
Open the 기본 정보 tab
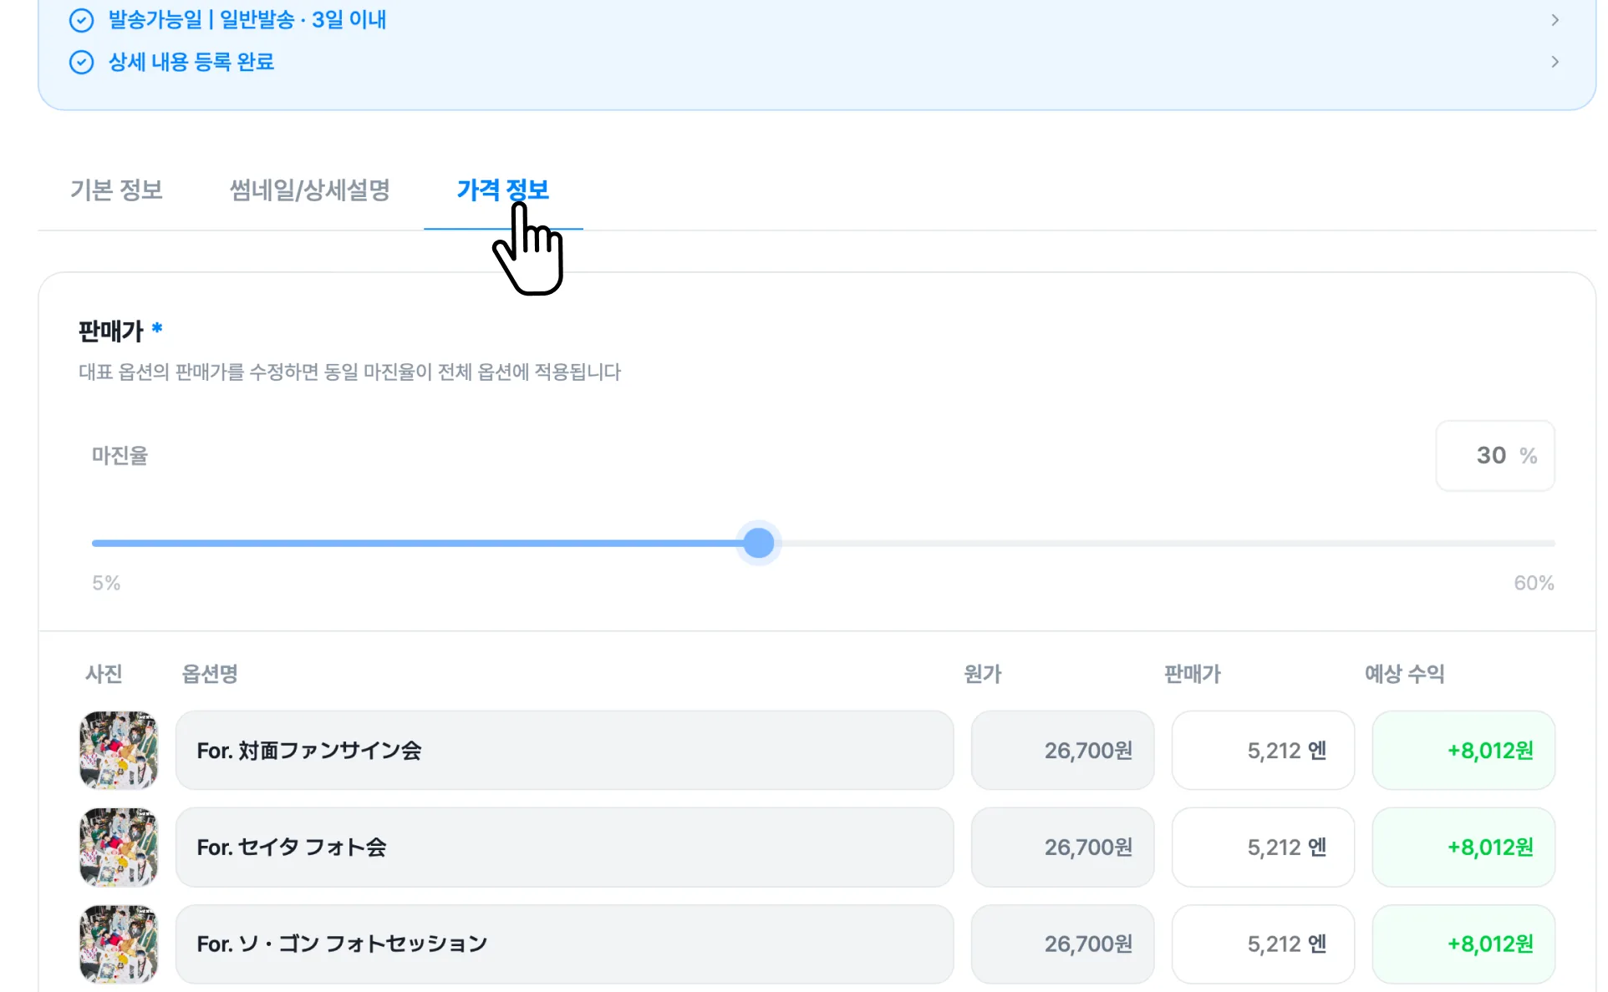point(116,190)
